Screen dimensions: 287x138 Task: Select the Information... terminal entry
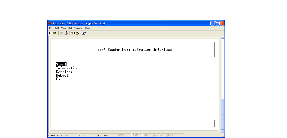pyautogui.click(x=70, y=68)
